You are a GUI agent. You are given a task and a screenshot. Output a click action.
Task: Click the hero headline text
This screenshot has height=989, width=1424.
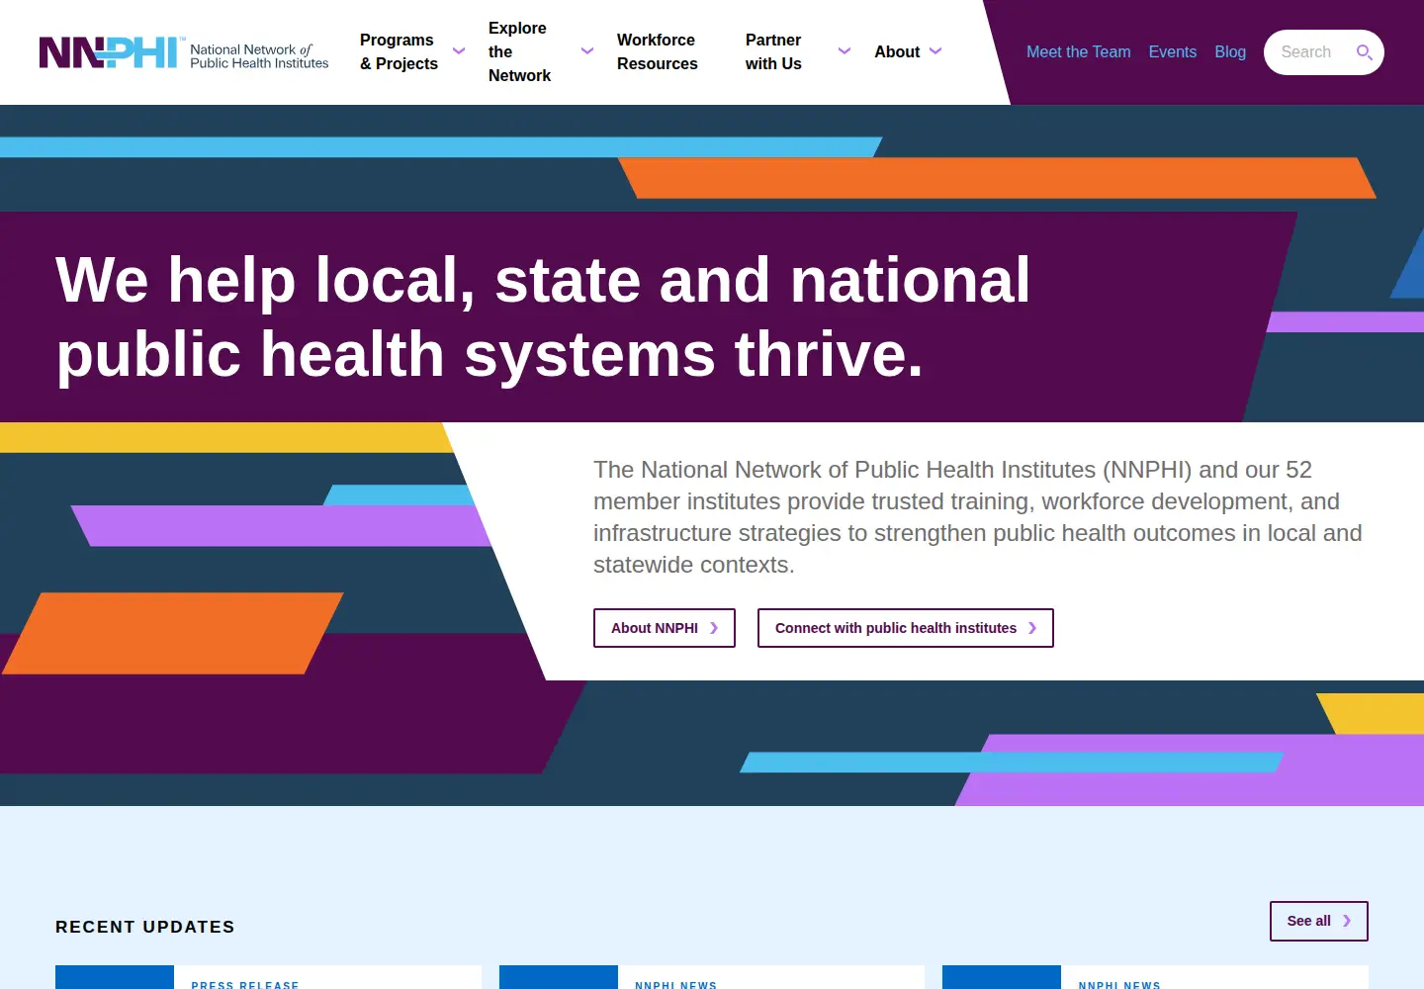pos(543,316)
